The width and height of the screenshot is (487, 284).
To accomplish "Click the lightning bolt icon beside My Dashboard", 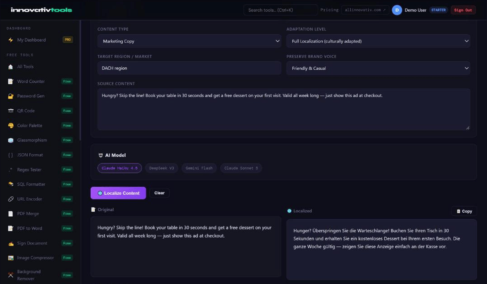I will click(x=11, y=40).
